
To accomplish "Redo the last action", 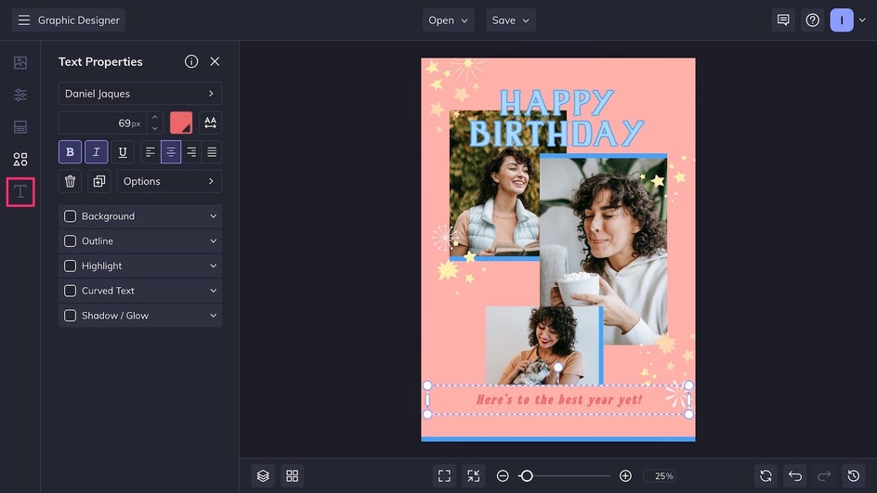I will pyautogui.click(x=824, y=475).
